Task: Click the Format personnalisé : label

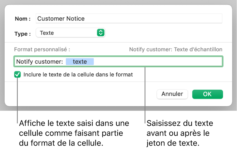Action: [42, 49]
